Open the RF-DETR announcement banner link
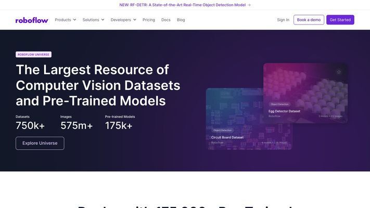370x208 pixels. [x=182, y=5]
